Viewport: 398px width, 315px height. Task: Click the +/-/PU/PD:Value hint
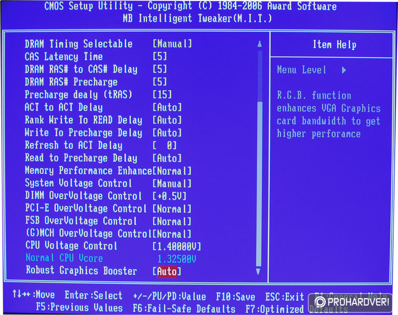tap(169, 297)
